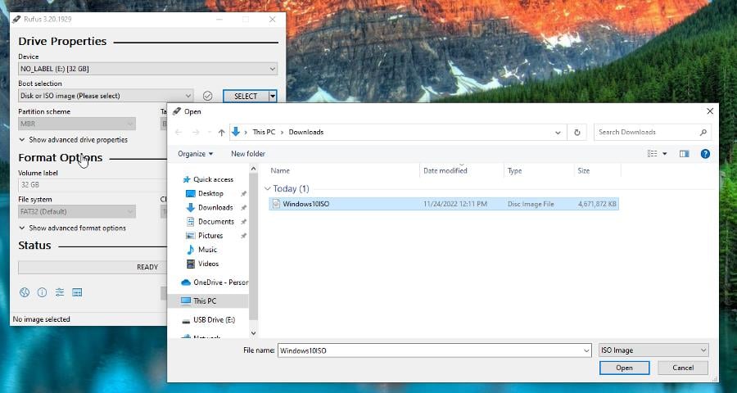Open Rufus settings sliders icon
Screen dimensions: 737x393
60,292
